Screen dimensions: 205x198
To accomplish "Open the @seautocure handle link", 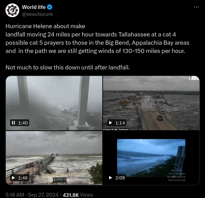I will (x=37, y=14).
